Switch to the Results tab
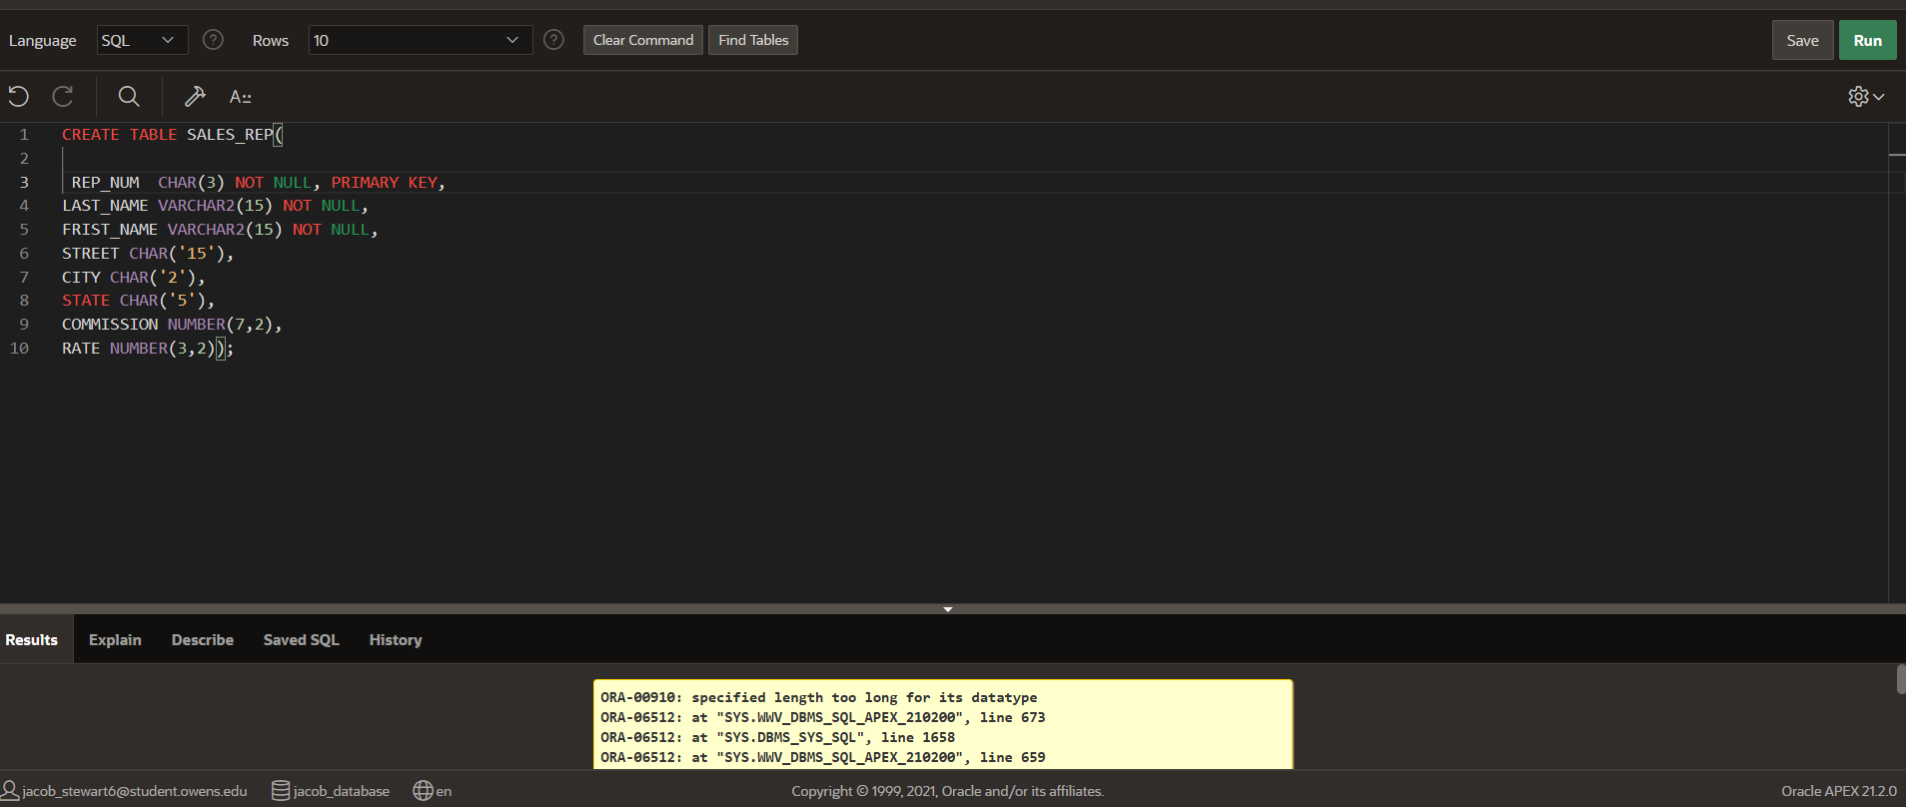This screenshot has height=807, width=1906. click(x=32, y=639)
